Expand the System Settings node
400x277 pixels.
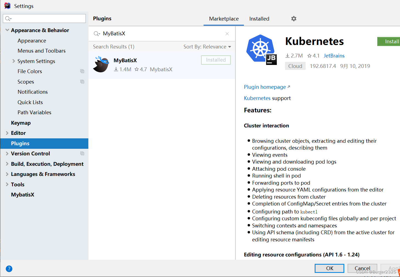(x=14, y=61)
